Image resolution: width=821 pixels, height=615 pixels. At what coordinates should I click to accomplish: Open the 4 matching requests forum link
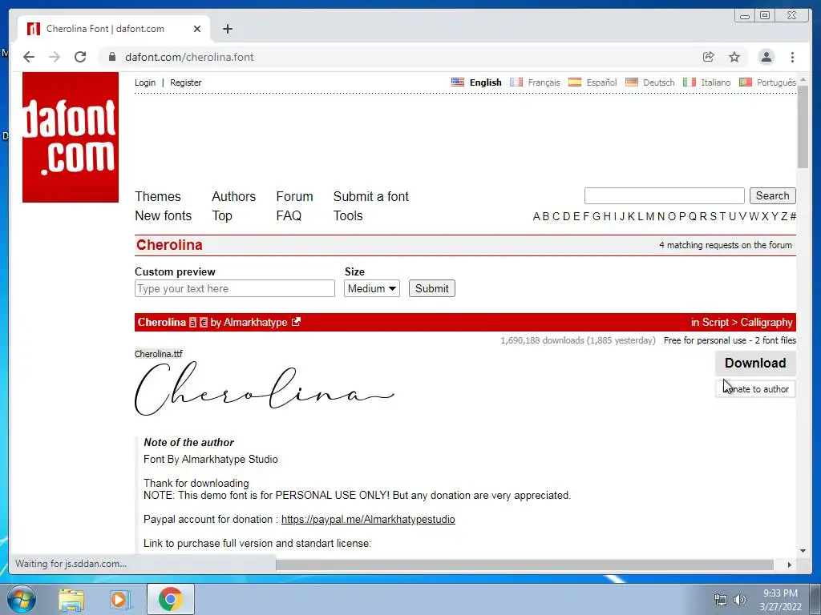726,245
